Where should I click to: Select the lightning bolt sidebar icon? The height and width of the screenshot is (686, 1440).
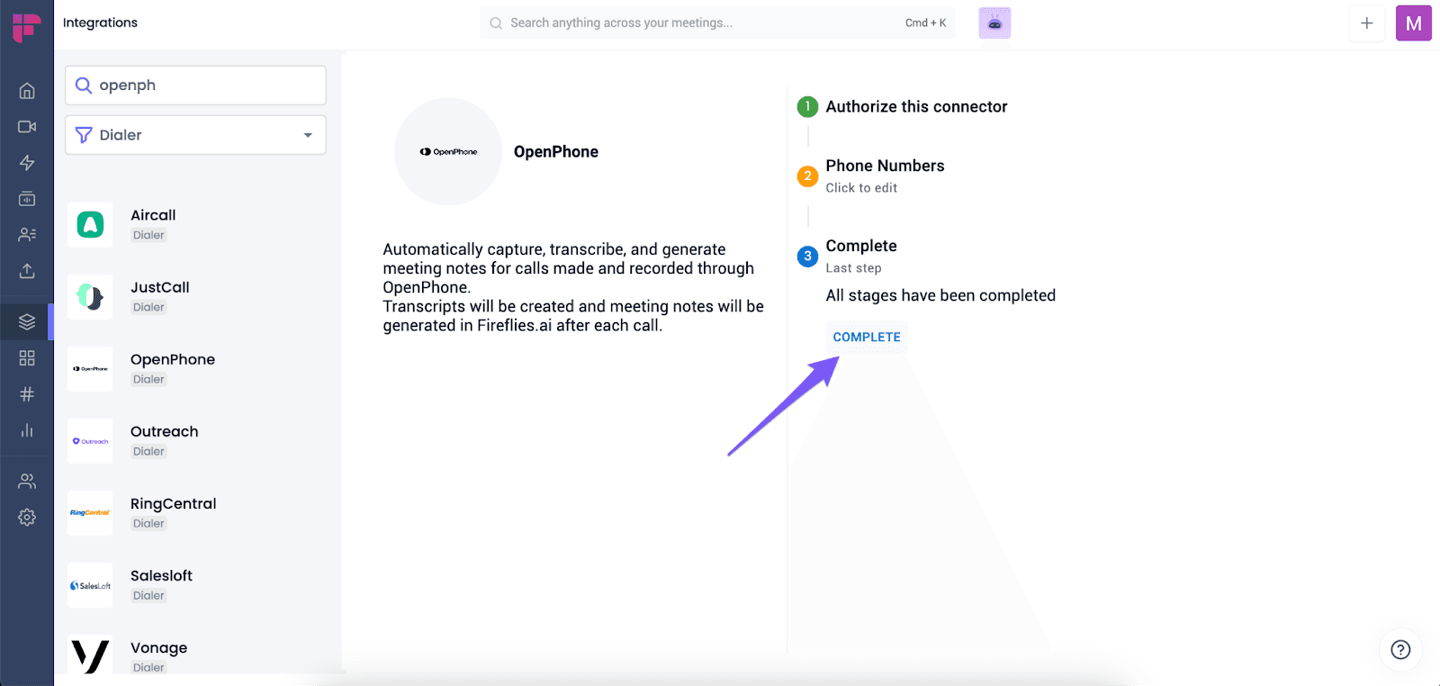pos(27,163)
